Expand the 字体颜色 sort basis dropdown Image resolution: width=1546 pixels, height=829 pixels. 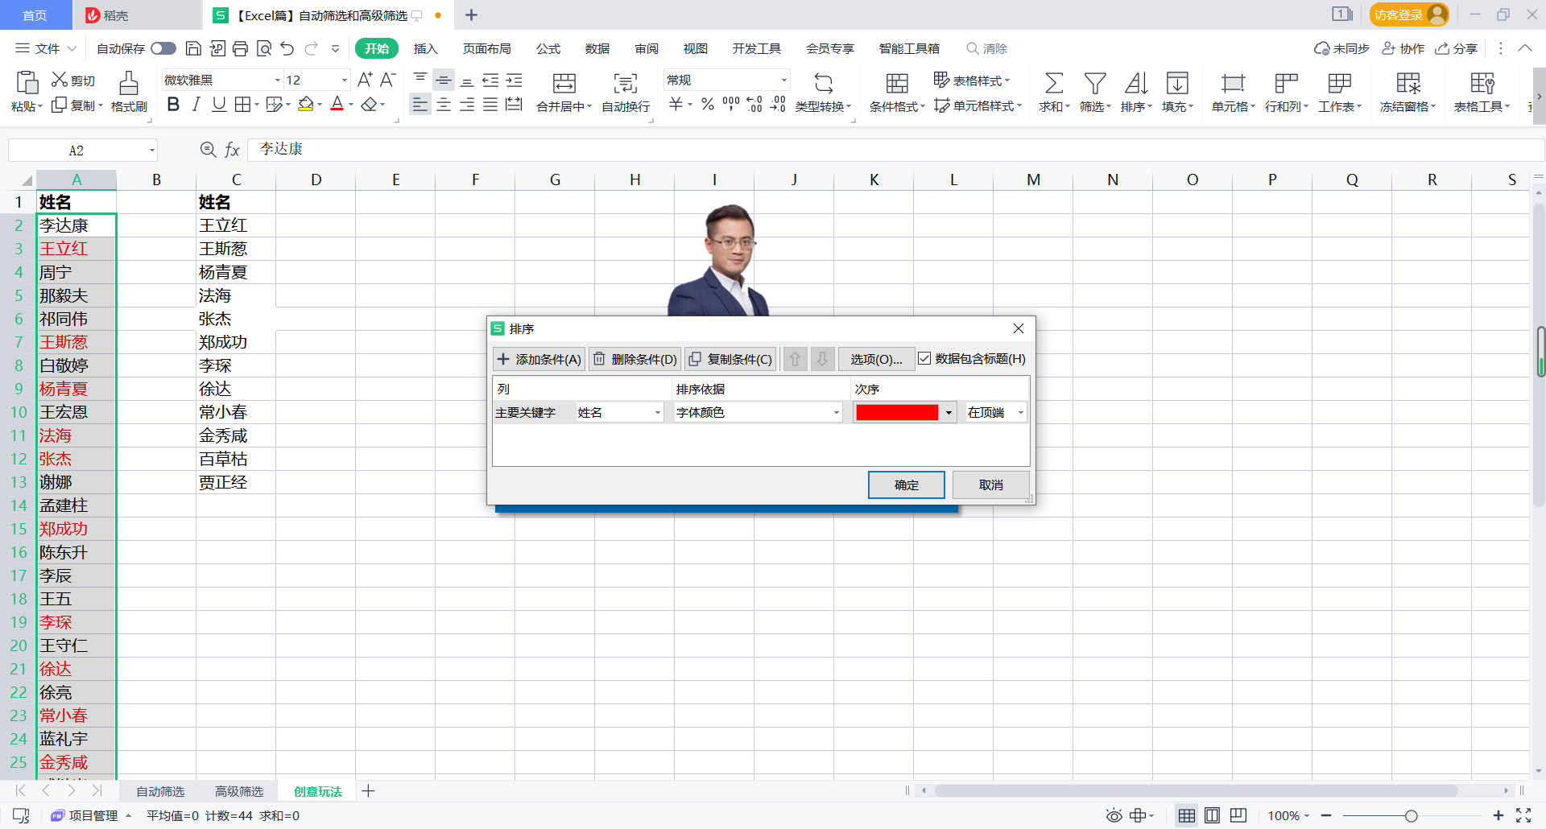(x=835, y=412)
